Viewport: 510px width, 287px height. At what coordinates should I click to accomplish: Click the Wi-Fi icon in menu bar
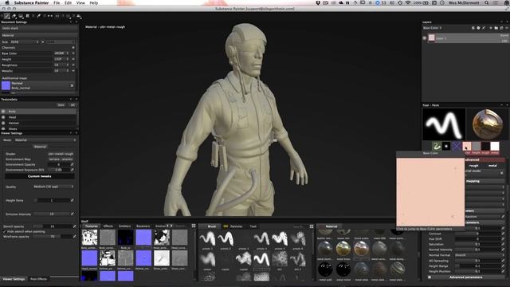click(x=407, y=3)
